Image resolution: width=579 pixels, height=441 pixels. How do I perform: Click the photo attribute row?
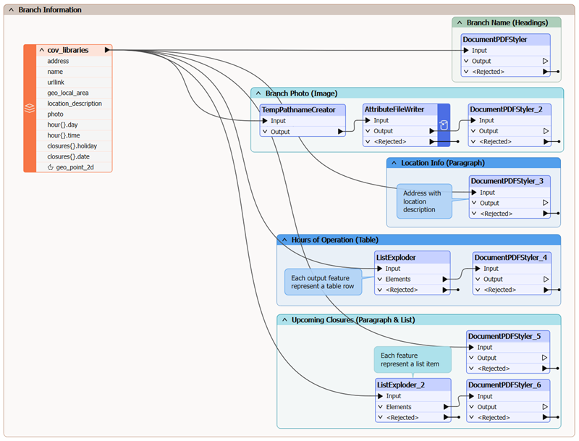tap(74, 114)
